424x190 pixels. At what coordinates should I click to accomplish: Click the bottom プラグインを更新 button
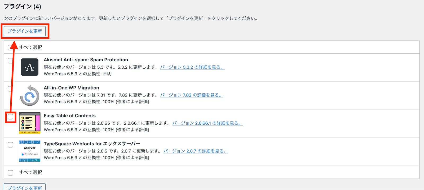coord(25,187)
